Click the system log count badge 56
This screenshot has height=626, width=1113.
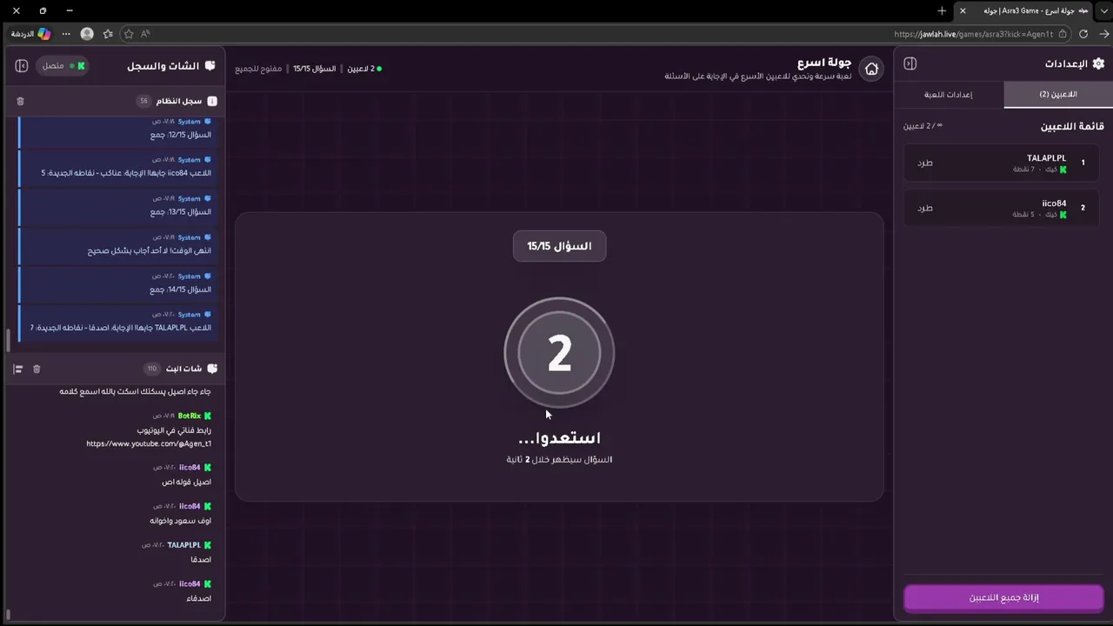(x=143, y=101)
